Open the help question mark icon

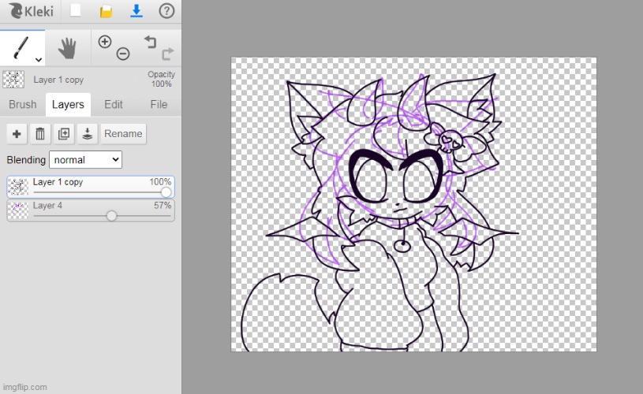166,11
